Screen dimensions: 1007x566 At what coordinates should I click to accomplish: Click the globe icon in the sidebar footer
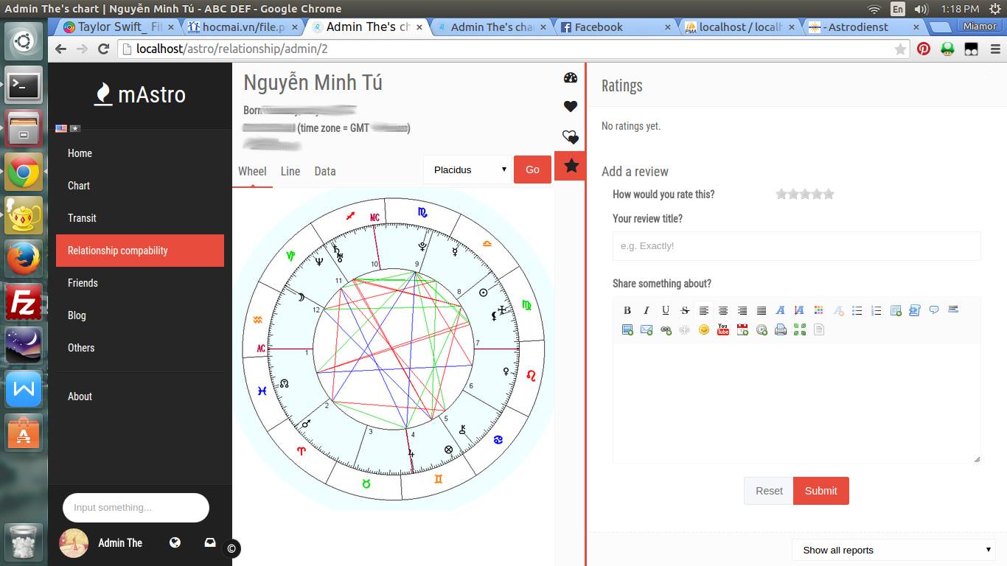point(175,542)
